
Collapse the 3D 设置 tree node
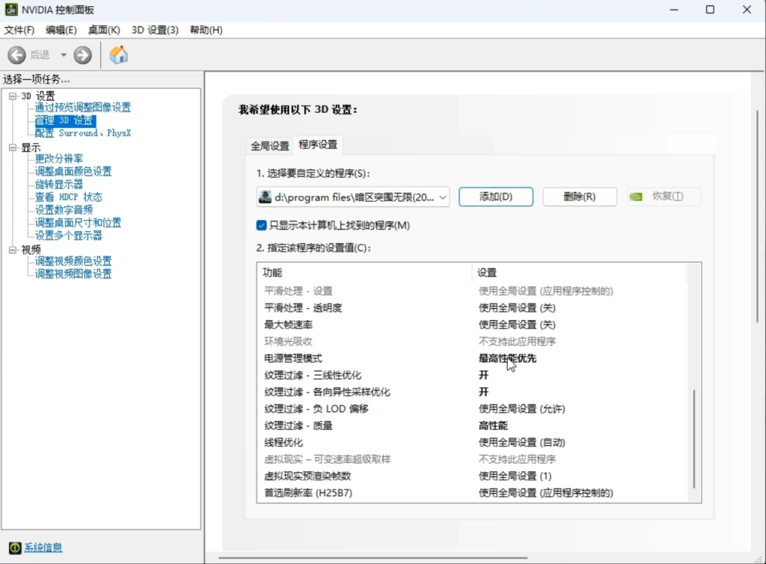(13, 96)
